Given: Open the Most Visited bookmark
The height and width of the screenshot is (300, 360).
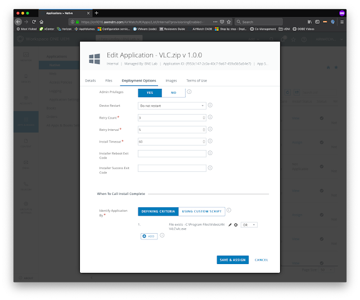Looking at the screenshot, I should (x=26, y=29).
